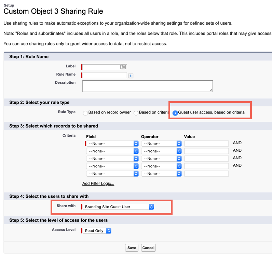The image size is (272, 256).
Task: Click the Access Level label
Action: (x=64, y=230)
